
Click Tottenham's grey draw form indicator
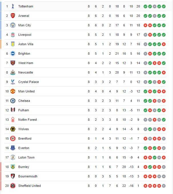tap(154, 6)
